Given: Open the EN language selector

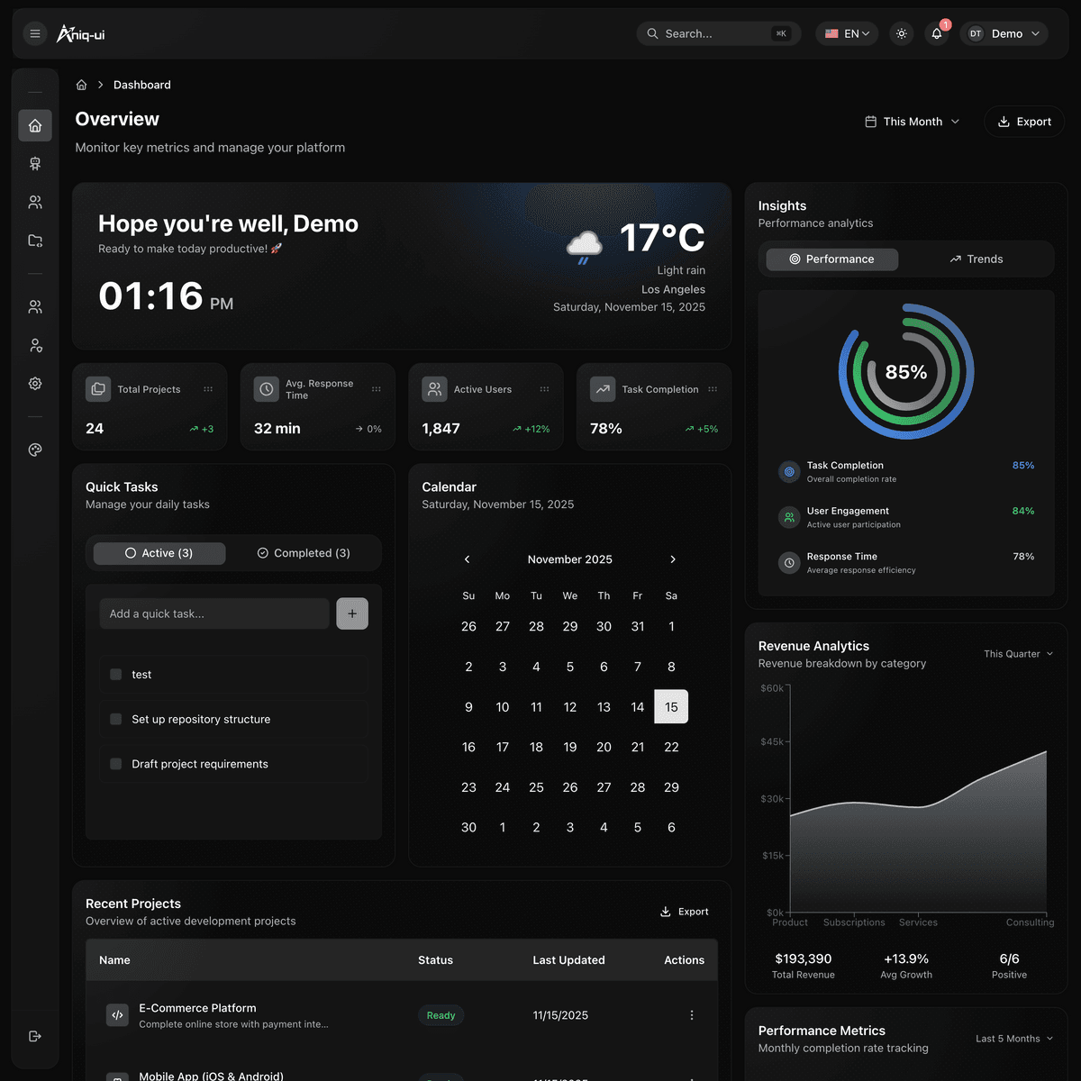Looking at the screenshot, I should coord(847,34).
